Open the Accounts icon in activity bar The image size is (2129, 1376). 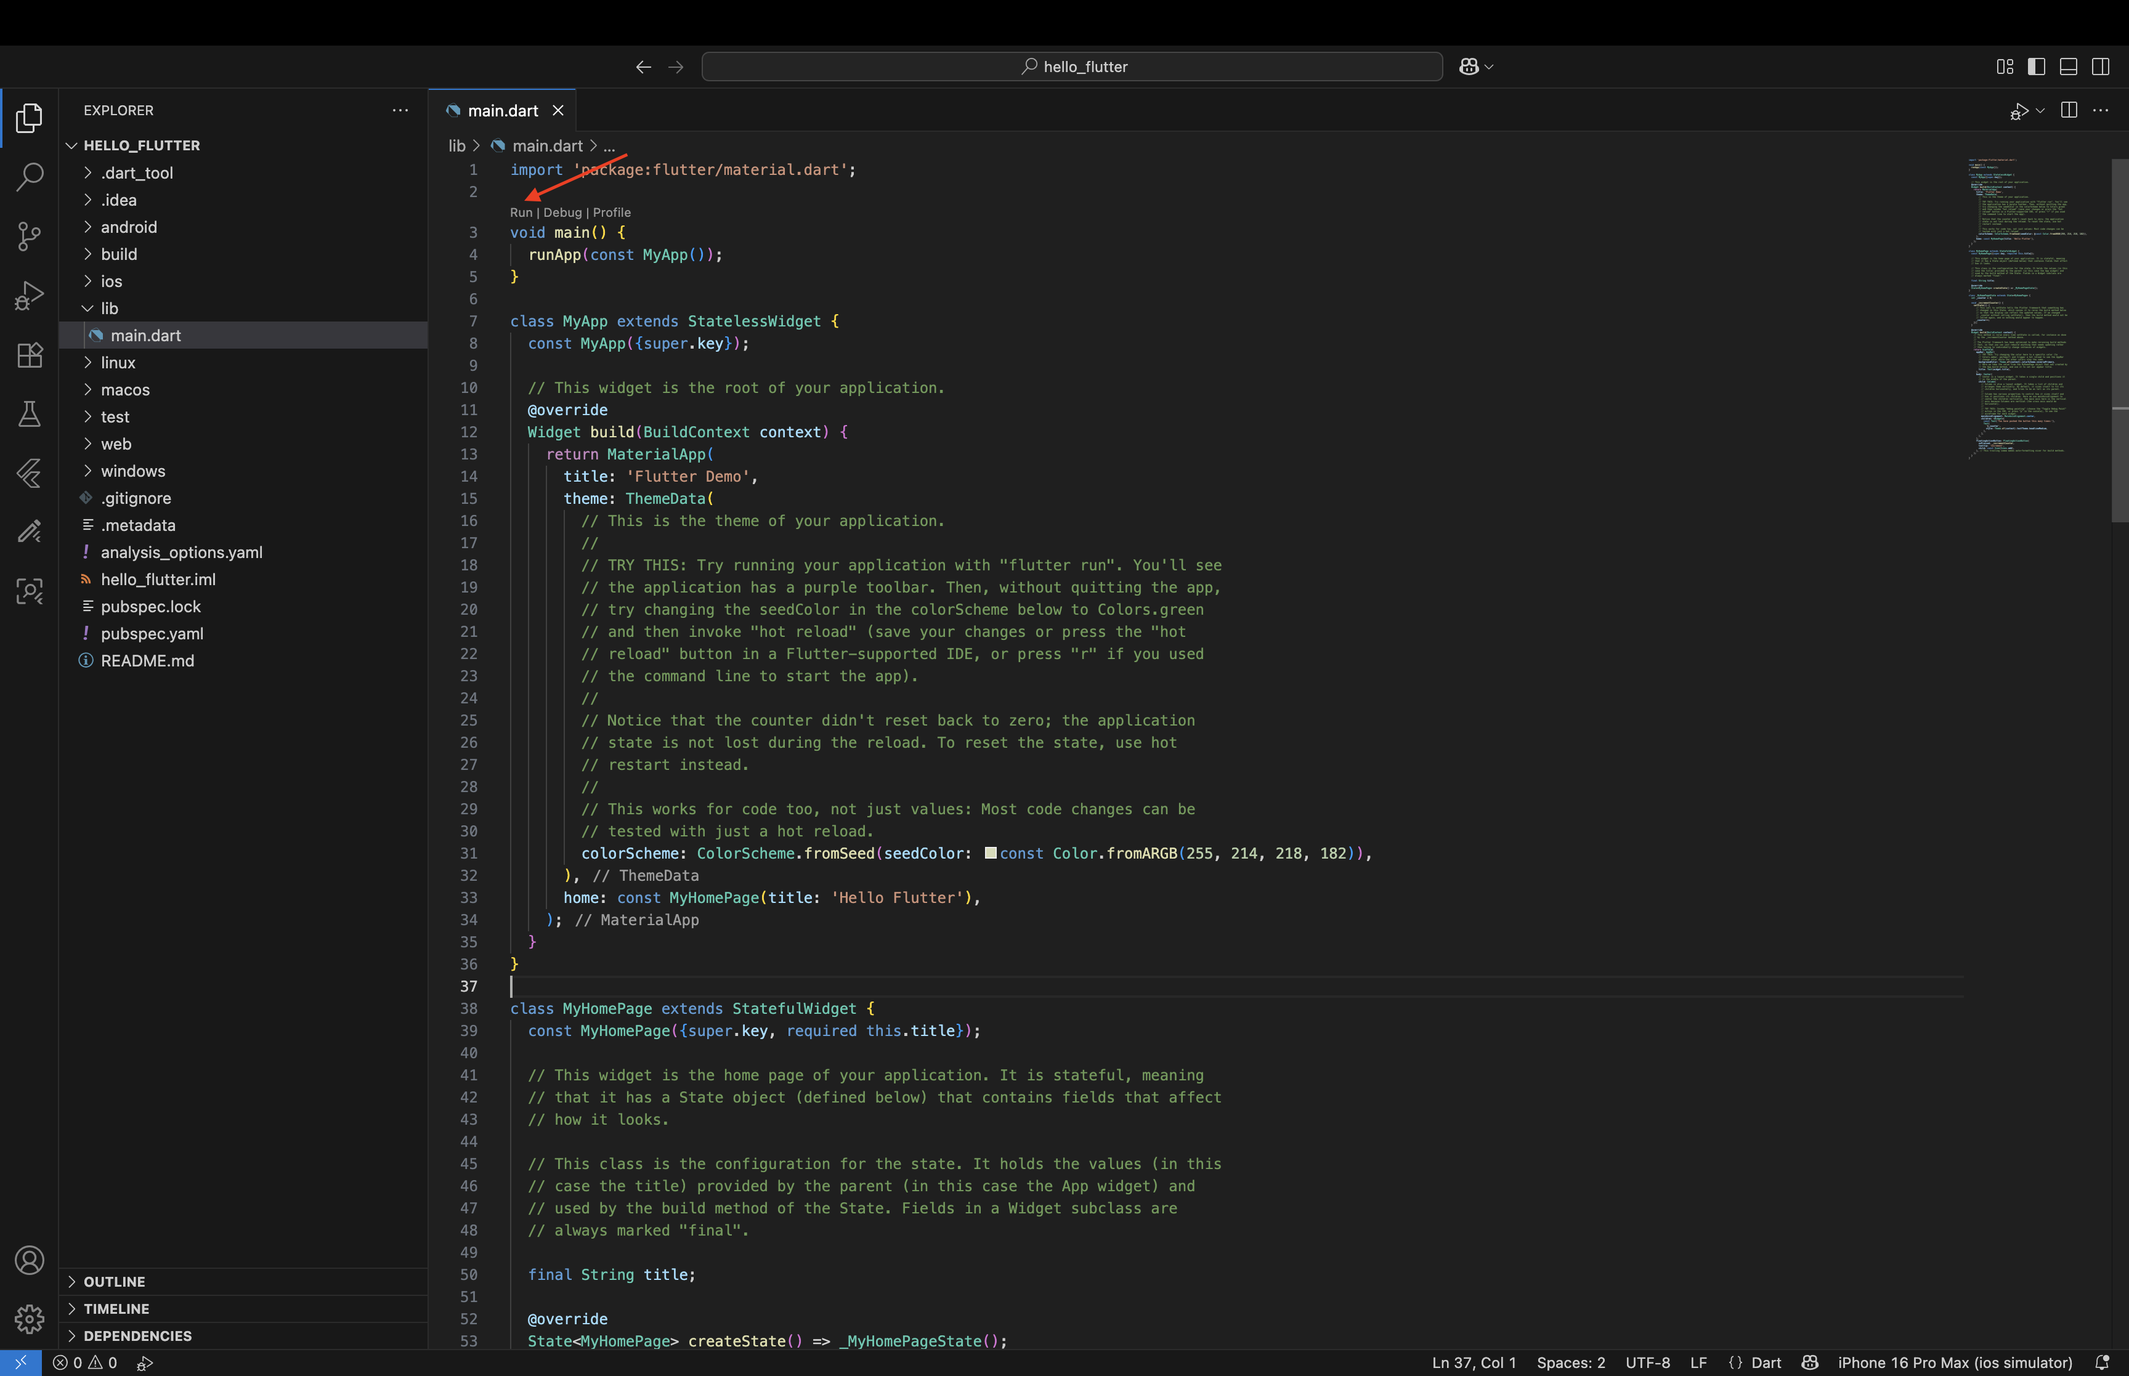pyautogui.click(x=30, y=1260)
